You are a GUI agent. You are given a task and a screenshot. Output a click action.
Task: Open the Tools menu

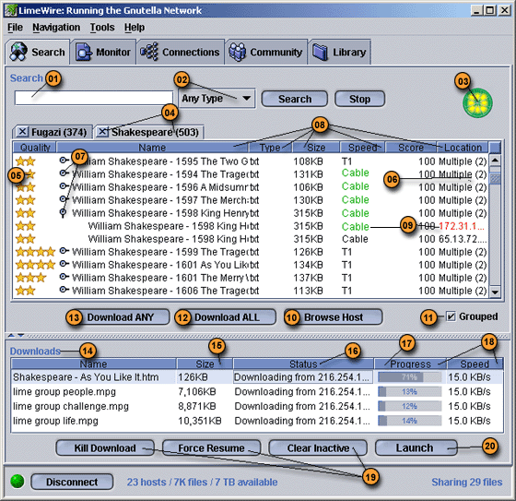pyautogui.click(x=102, y=28)
